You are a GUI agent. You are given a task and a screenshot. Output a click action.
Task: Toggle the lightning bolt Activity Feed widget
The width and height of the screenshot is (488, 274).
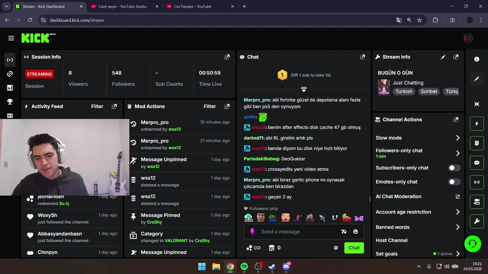click(477, 124)
